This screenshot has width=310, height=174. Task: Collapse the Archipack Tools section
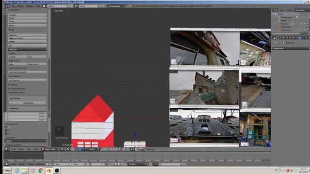16,92
